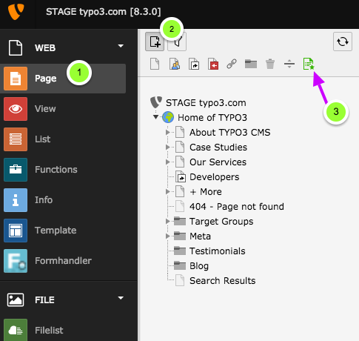The image size is (359, 341).
Task: Select the recycler trash icon in toolbar
Action: (270, 64)
